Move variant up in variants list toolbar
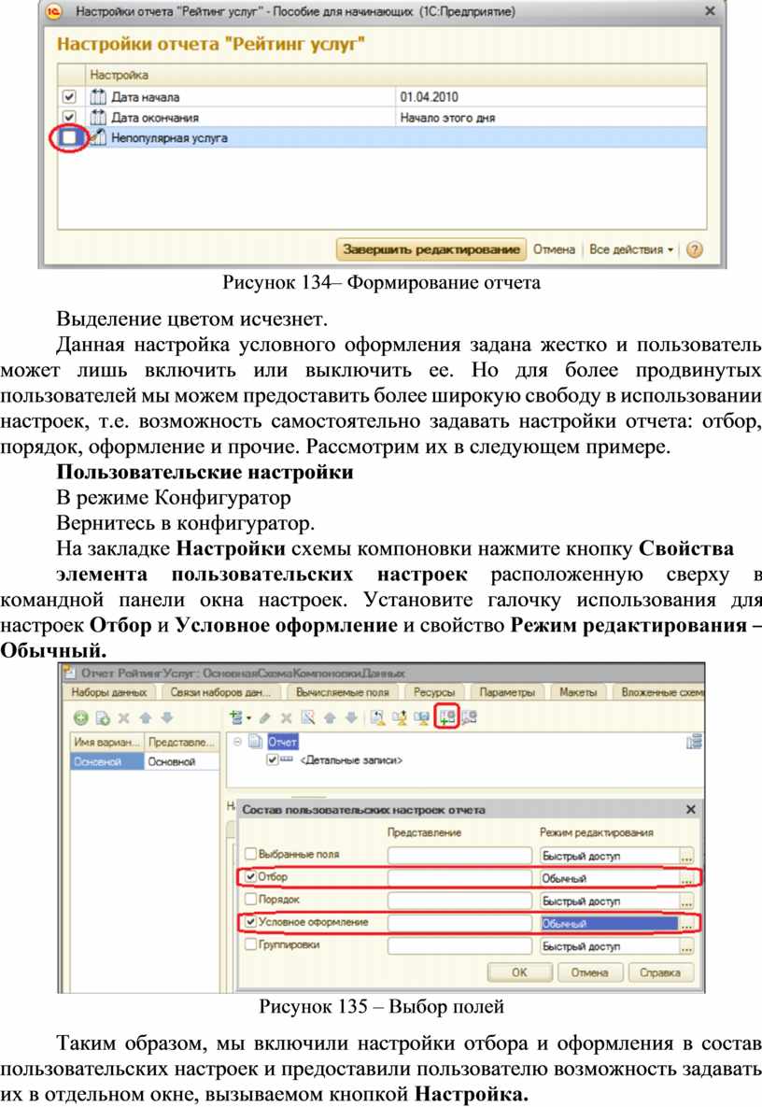The width and height of the screenshot is (762, 1107). (146, 718)
